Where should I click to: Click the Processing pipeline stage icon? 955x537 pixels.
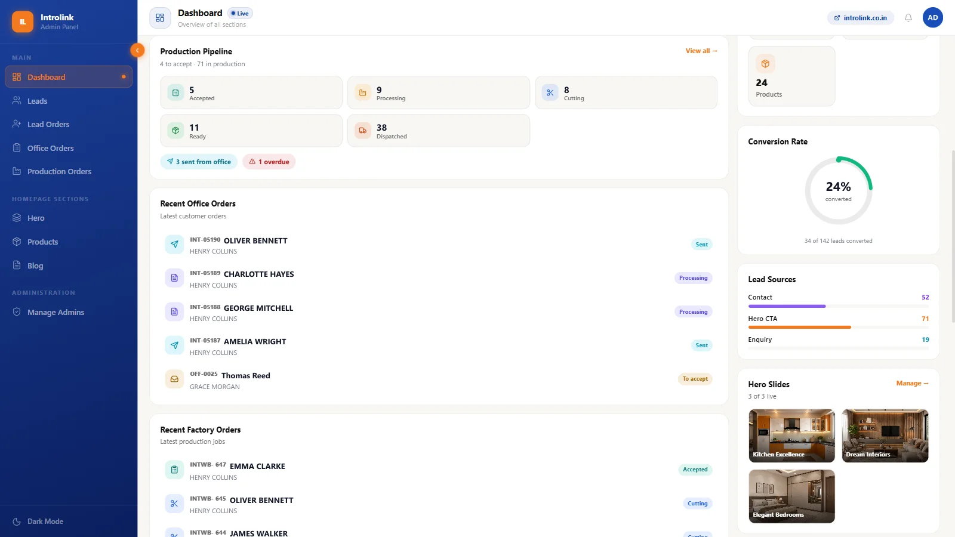(x=363, y=92)
